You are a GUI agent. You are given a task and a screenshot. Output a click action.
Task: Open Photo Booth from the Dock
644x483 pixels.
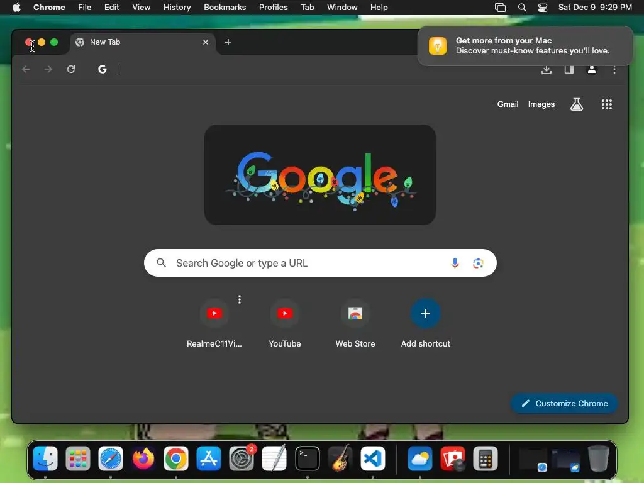(453, 458)
